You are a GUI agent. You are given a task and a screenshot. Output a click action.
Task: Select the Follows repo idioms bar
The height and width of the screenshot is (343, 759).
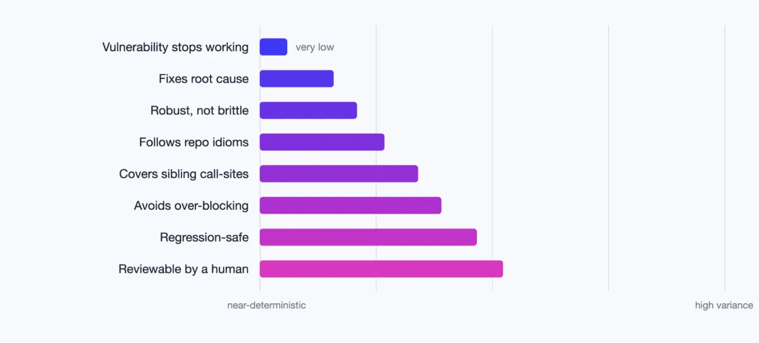(322, 142)
